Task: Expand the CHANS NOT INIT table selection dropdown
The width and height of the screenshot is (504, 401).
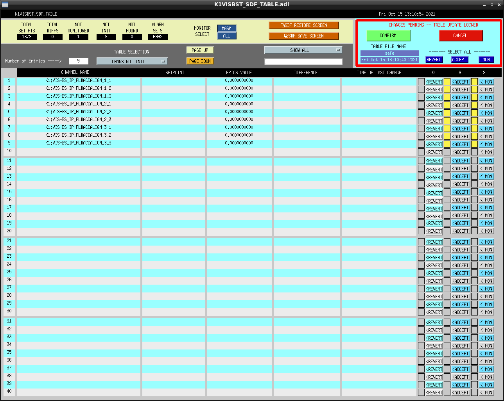Action: [x=132, y=61]
